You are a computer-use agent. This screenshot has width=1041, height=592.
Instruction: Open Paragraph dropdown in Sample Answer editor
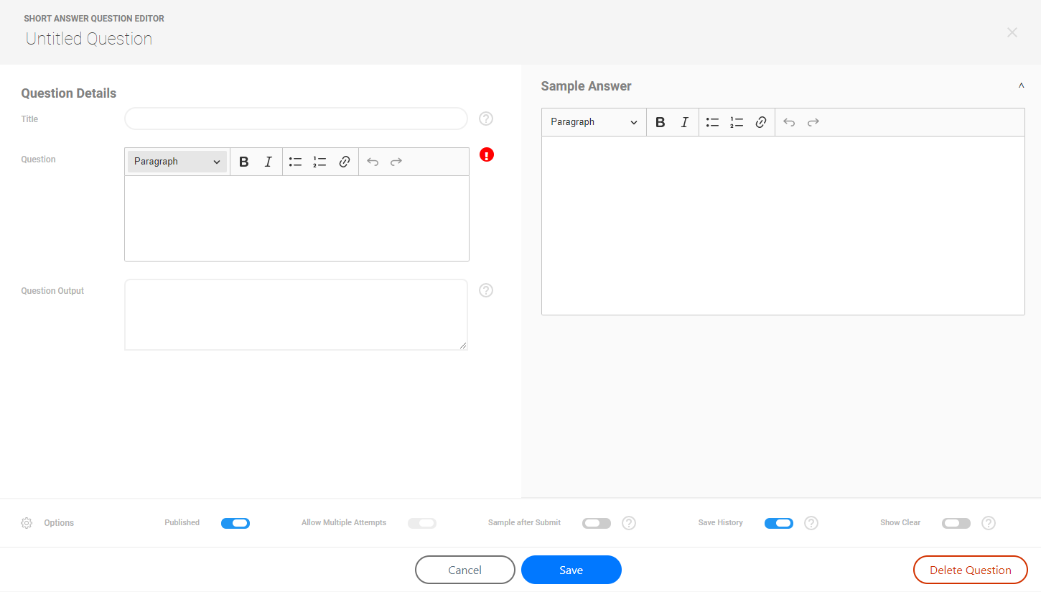594,122
